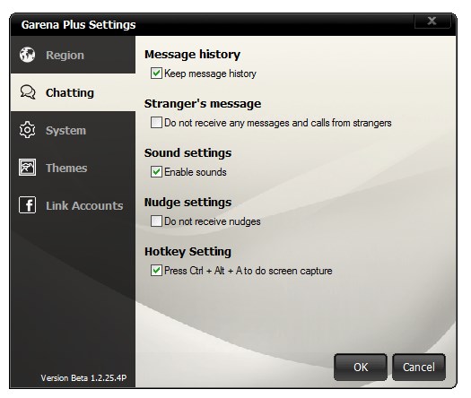The height and width of the screenshot is (398, 471).
Task: Click the Cancel button
Action: 419,368
